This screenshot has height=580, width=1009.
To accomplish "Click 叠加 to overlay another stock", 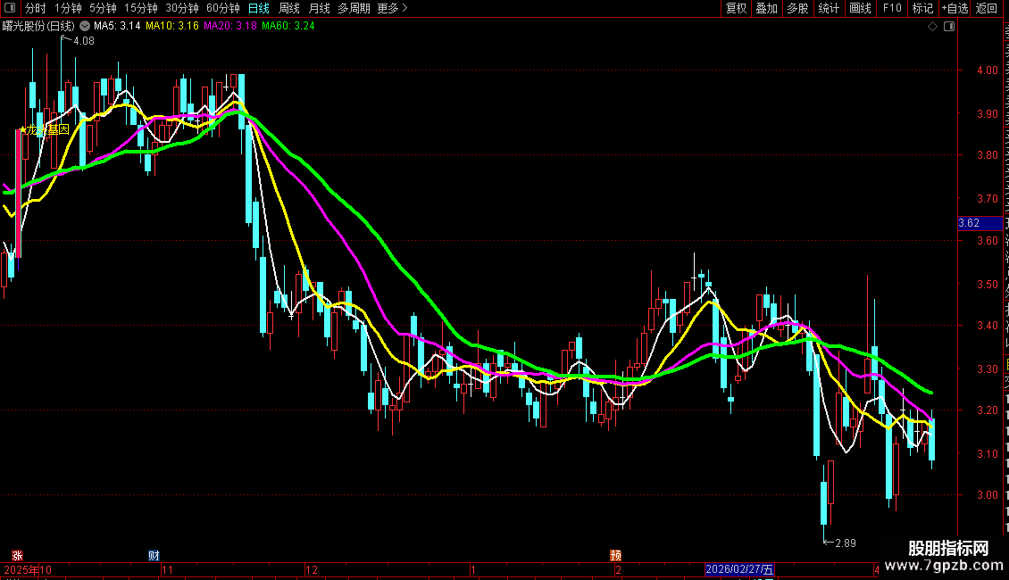I will [767, 8].
